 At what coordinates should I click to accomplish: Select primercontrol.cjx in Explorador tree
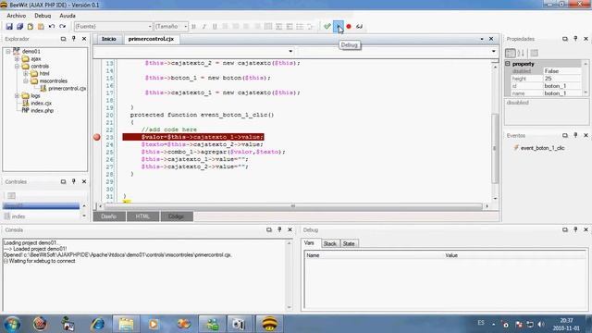click(x=67, y=89)
